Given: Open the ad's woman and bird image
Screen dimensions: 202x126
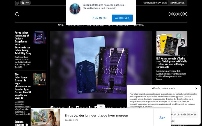Looking at the screenshot, I should (45, 117).
